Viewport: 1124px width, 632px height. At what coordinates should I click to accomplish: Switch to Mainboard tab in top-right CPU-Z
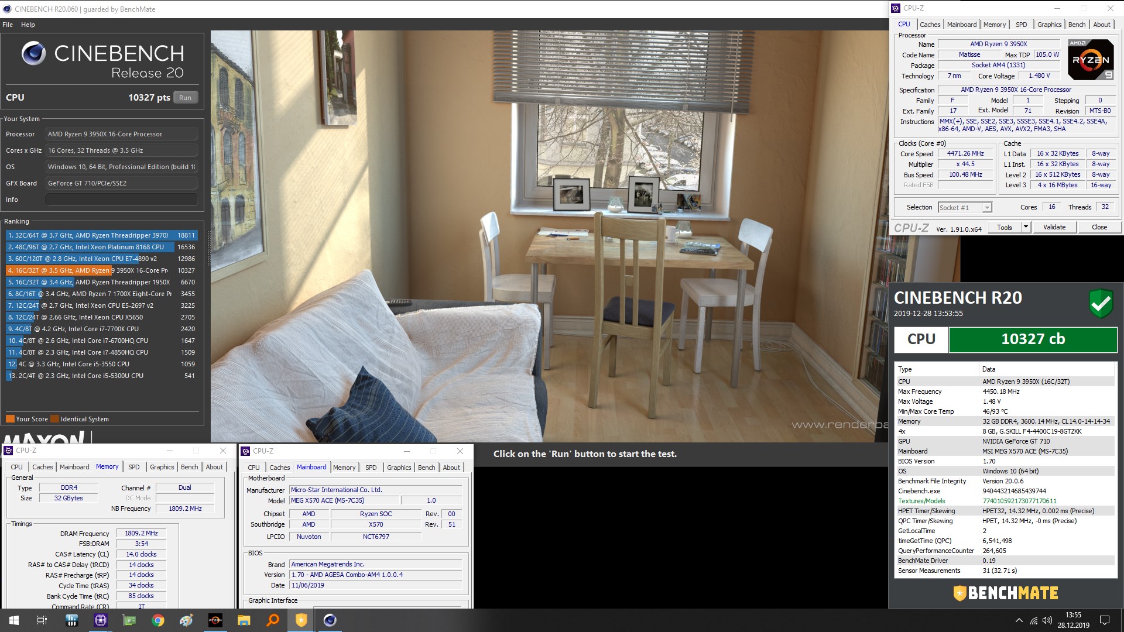coord(962,25)
